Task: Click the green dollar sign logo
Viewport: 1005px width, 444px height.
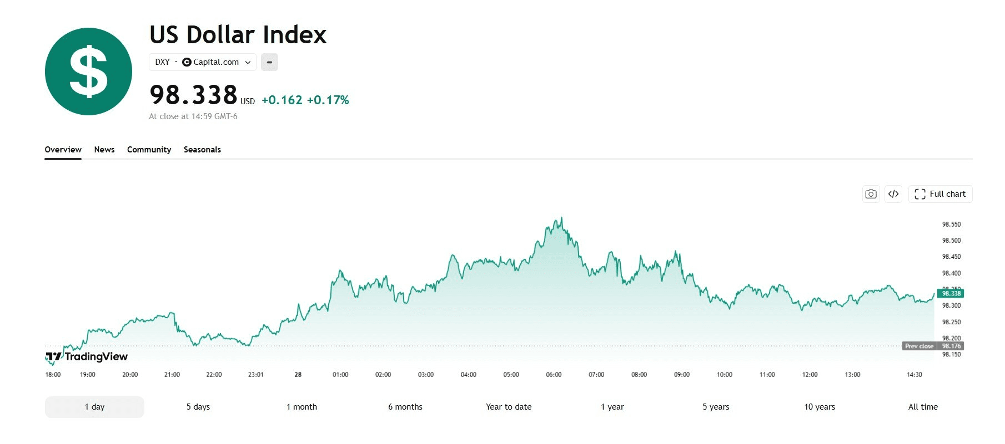Action: click(x=88, y=72)
